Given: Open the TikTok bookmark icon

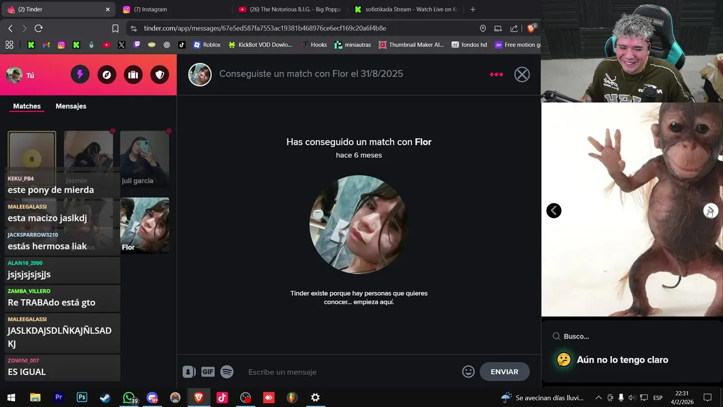Looking at the screenshot, I should point(182,45).
